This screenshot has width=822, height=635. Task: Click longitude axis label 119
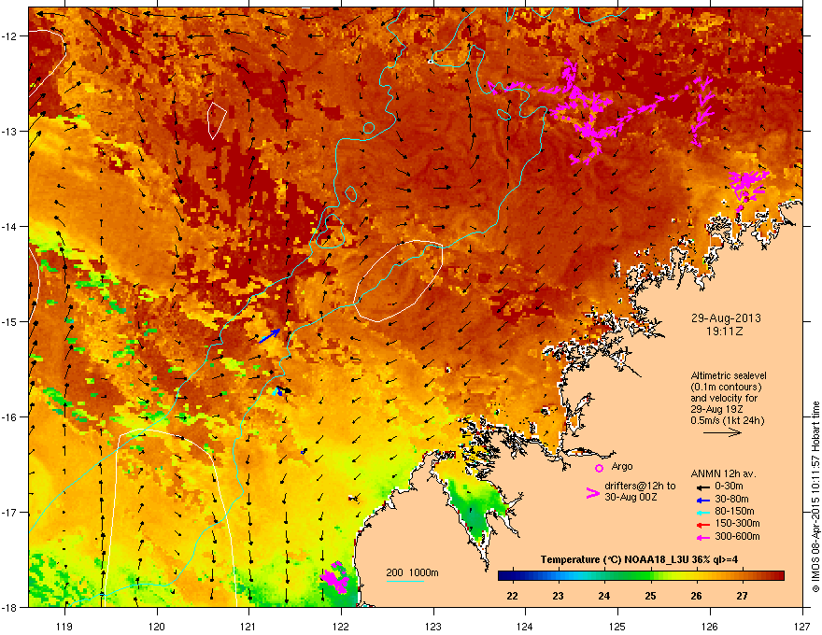(x=64, y=626)
